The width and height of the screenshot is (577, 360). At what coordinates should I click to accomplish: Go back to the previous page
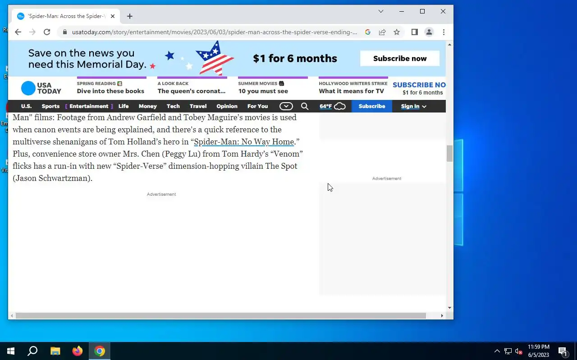point(18,32)
